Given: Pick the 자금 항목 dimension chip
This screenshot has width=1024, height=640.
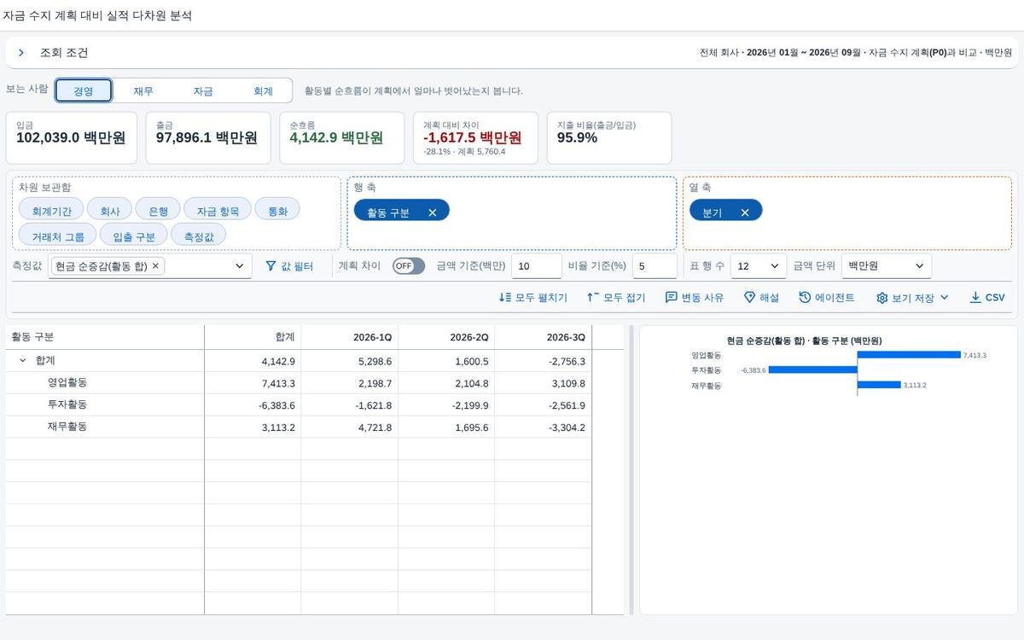Looking at the screenshot, I should (218, 210).
